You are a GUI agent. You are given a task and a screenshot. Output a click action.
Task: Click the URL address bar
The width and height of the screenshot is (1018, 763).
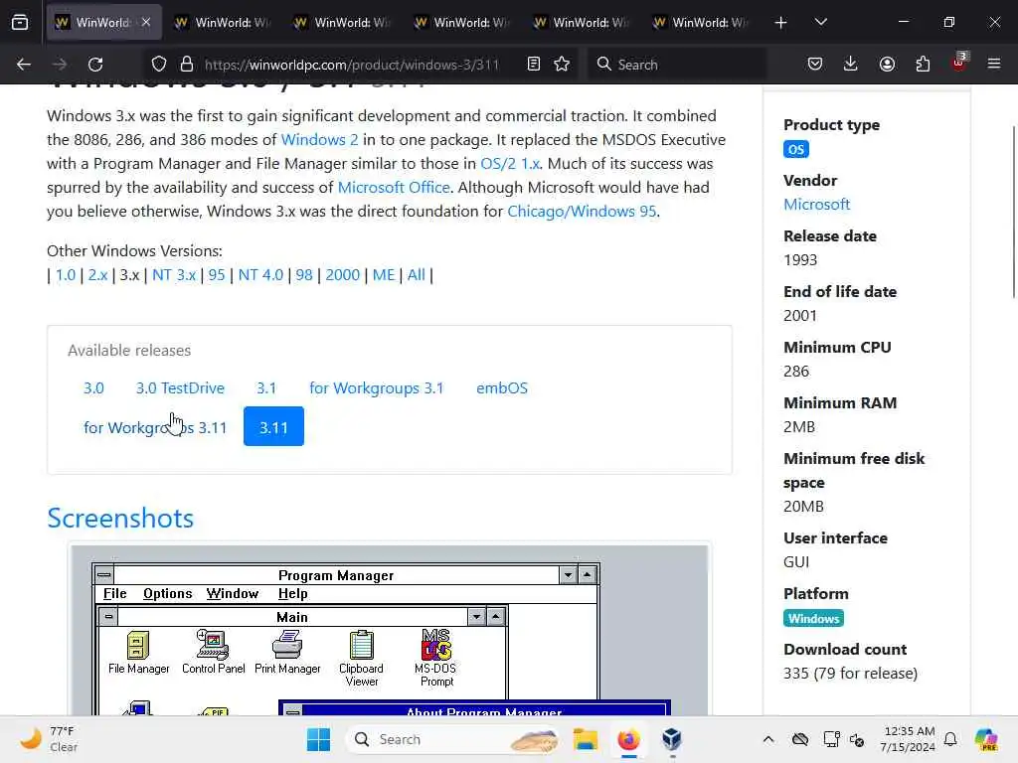click(352, 65)
